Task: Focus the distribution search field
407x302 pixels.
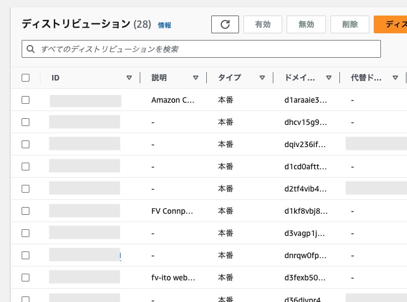Action: coord(201,49)
